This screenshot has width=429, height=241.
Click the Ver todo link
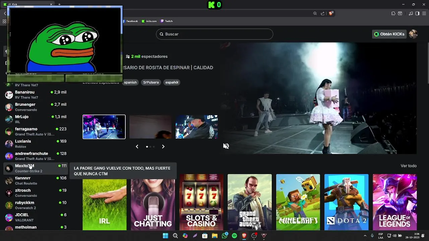point(409,166)
